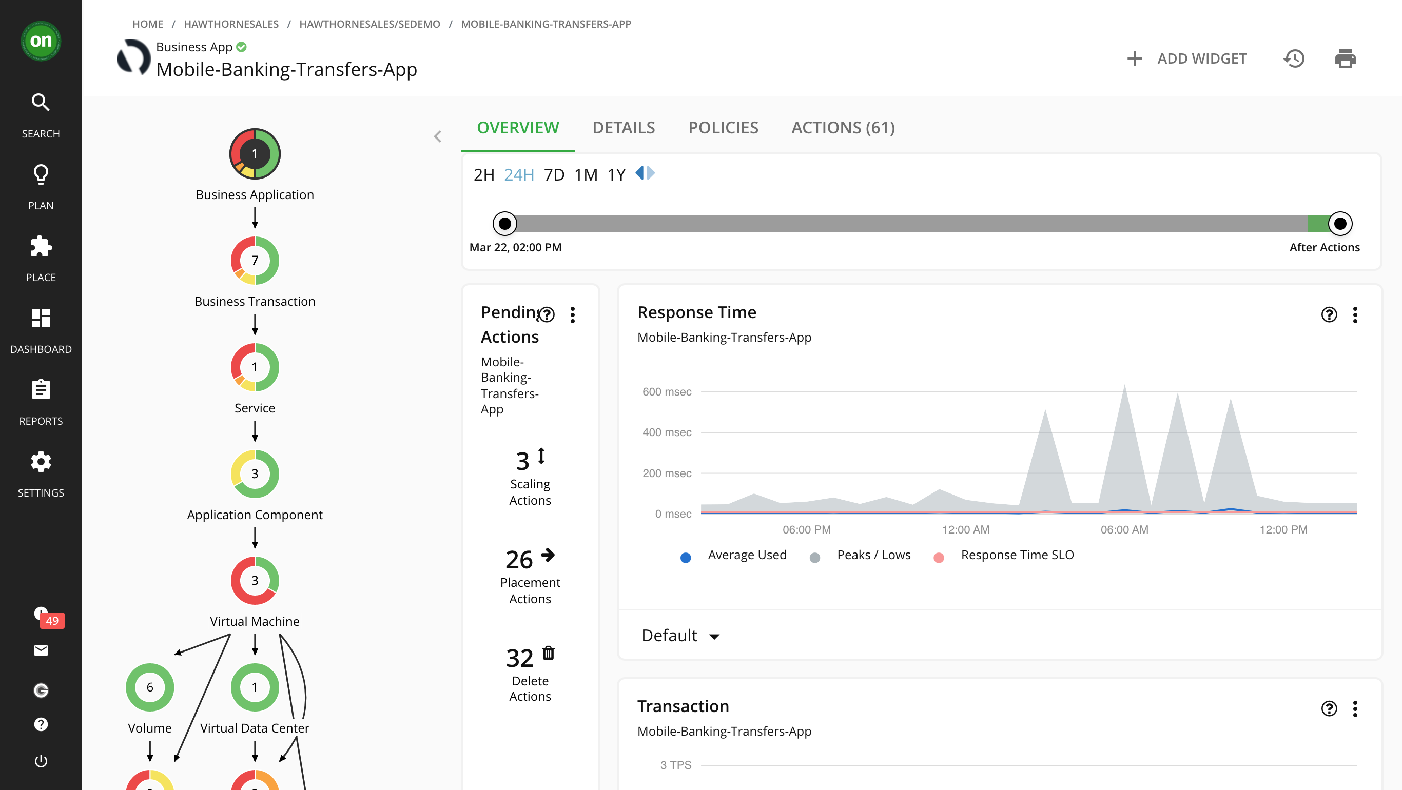
Task: Click ADD WIDGET button
Action: click(x=1186, y=58)
